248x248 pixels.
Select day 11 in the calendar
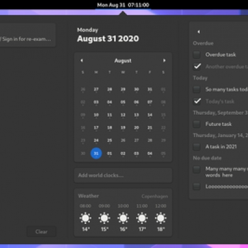pyautogui.click(x=110, y=115)
